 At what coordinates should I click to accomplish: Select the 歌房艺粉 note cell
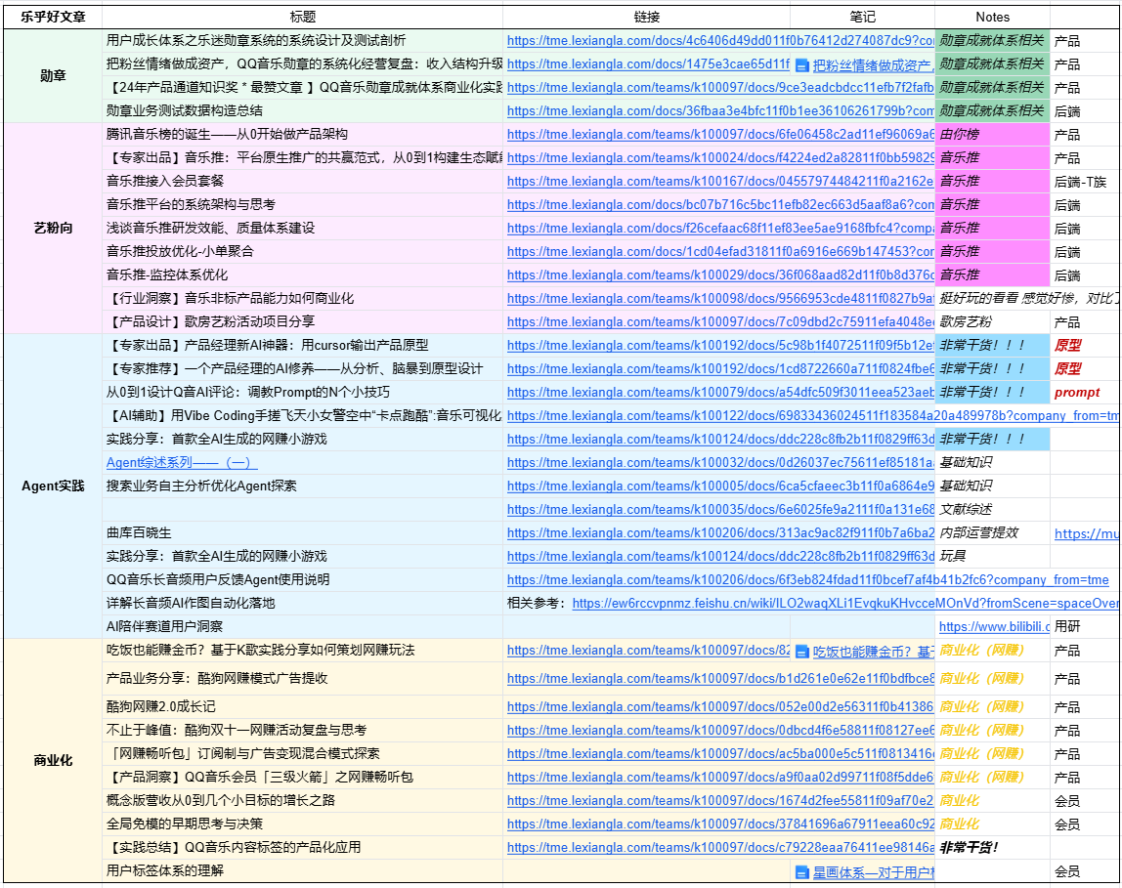click(x=992, y=321)
